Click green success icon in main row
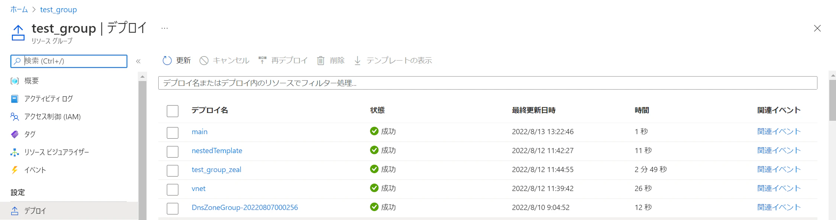This screenshot has height=220, width=836. [374, 131]
